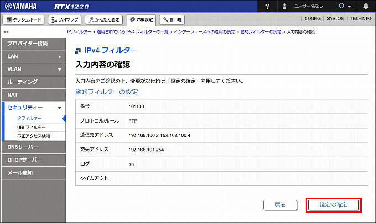Open the SYSLOG link
This screenshot has width=376, height=223.
pyautogui.click(x=335, y=18)
